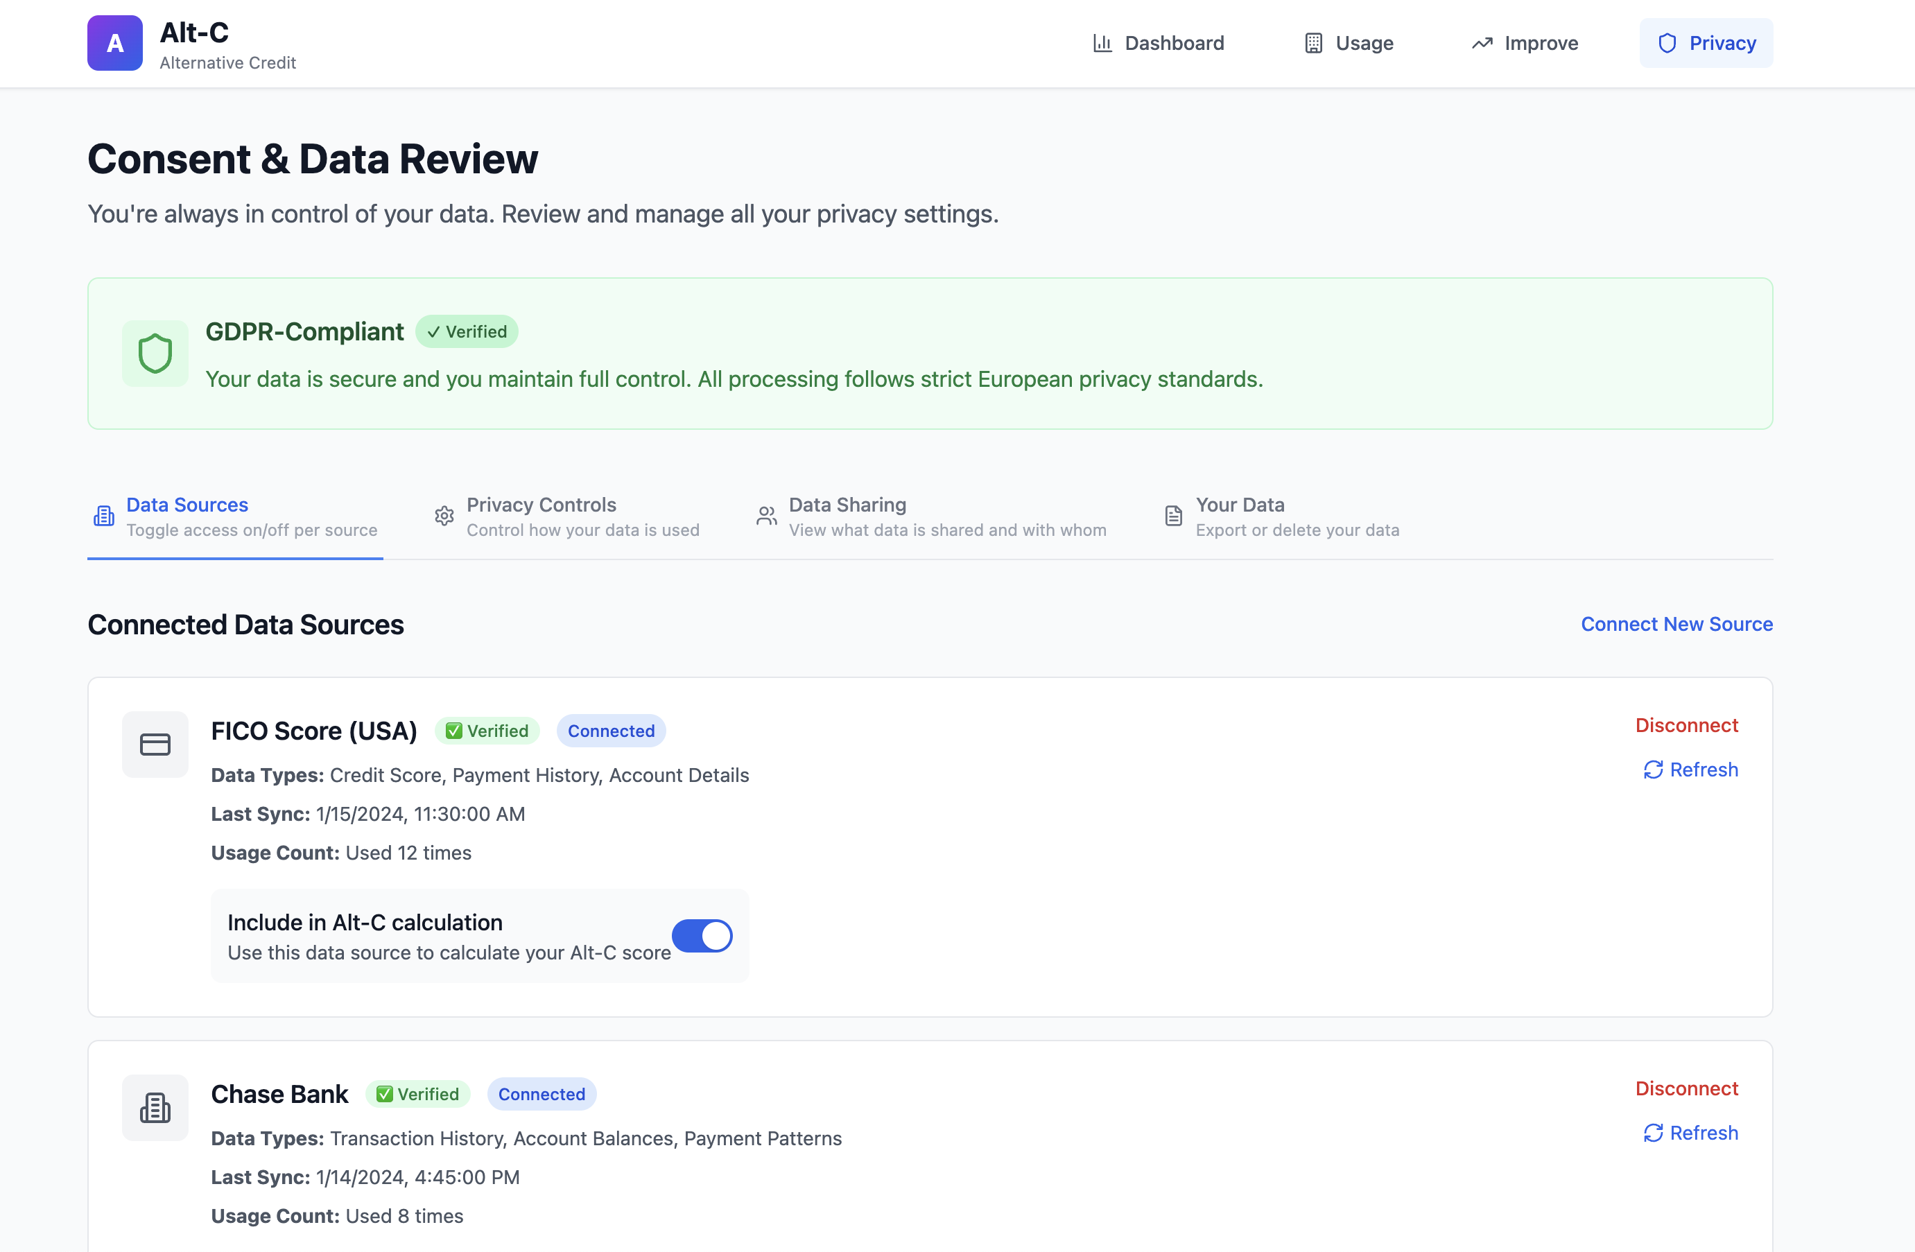Open the Dashboard nav item

click(1158, 43)
